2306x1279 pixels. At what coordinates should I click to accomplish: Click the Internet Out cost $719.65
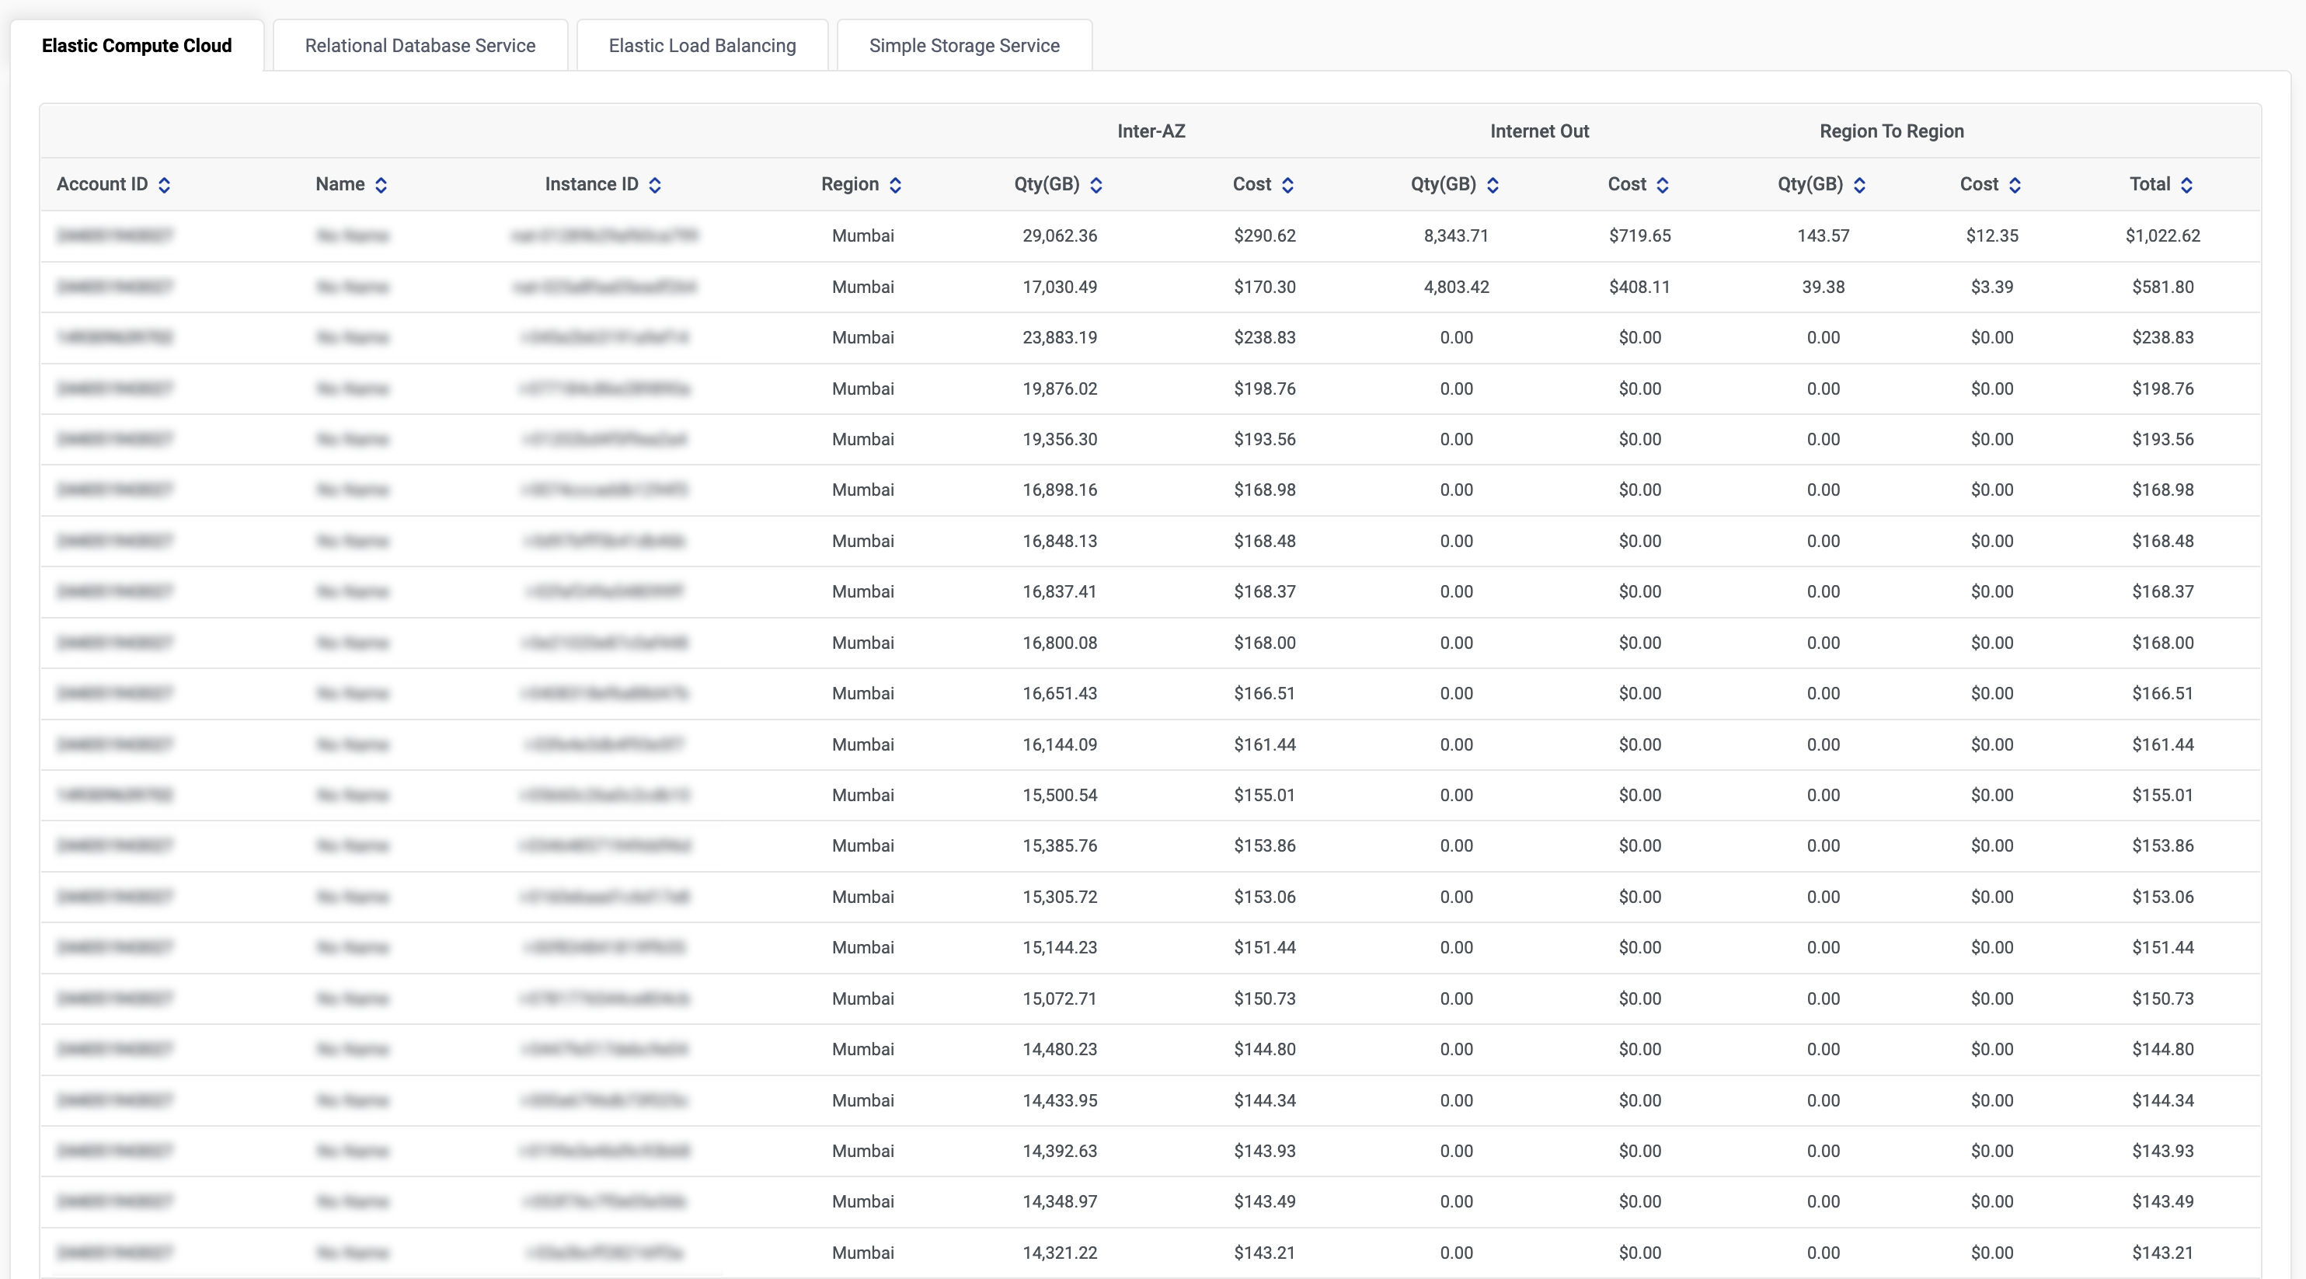tap(1640, 236)
